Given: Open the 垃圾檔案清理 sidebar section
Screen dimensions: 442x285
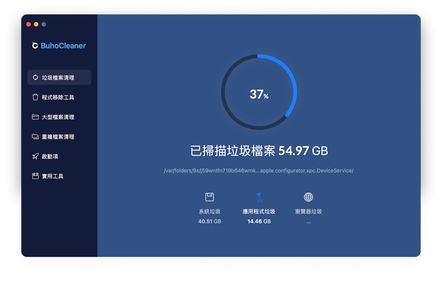Looking at the screenshot, I should click(59, 77).
